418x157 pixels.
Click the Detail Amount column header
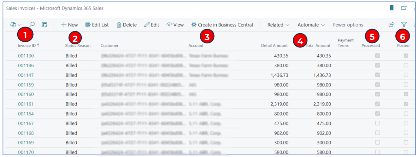click(x=274, y=45)
